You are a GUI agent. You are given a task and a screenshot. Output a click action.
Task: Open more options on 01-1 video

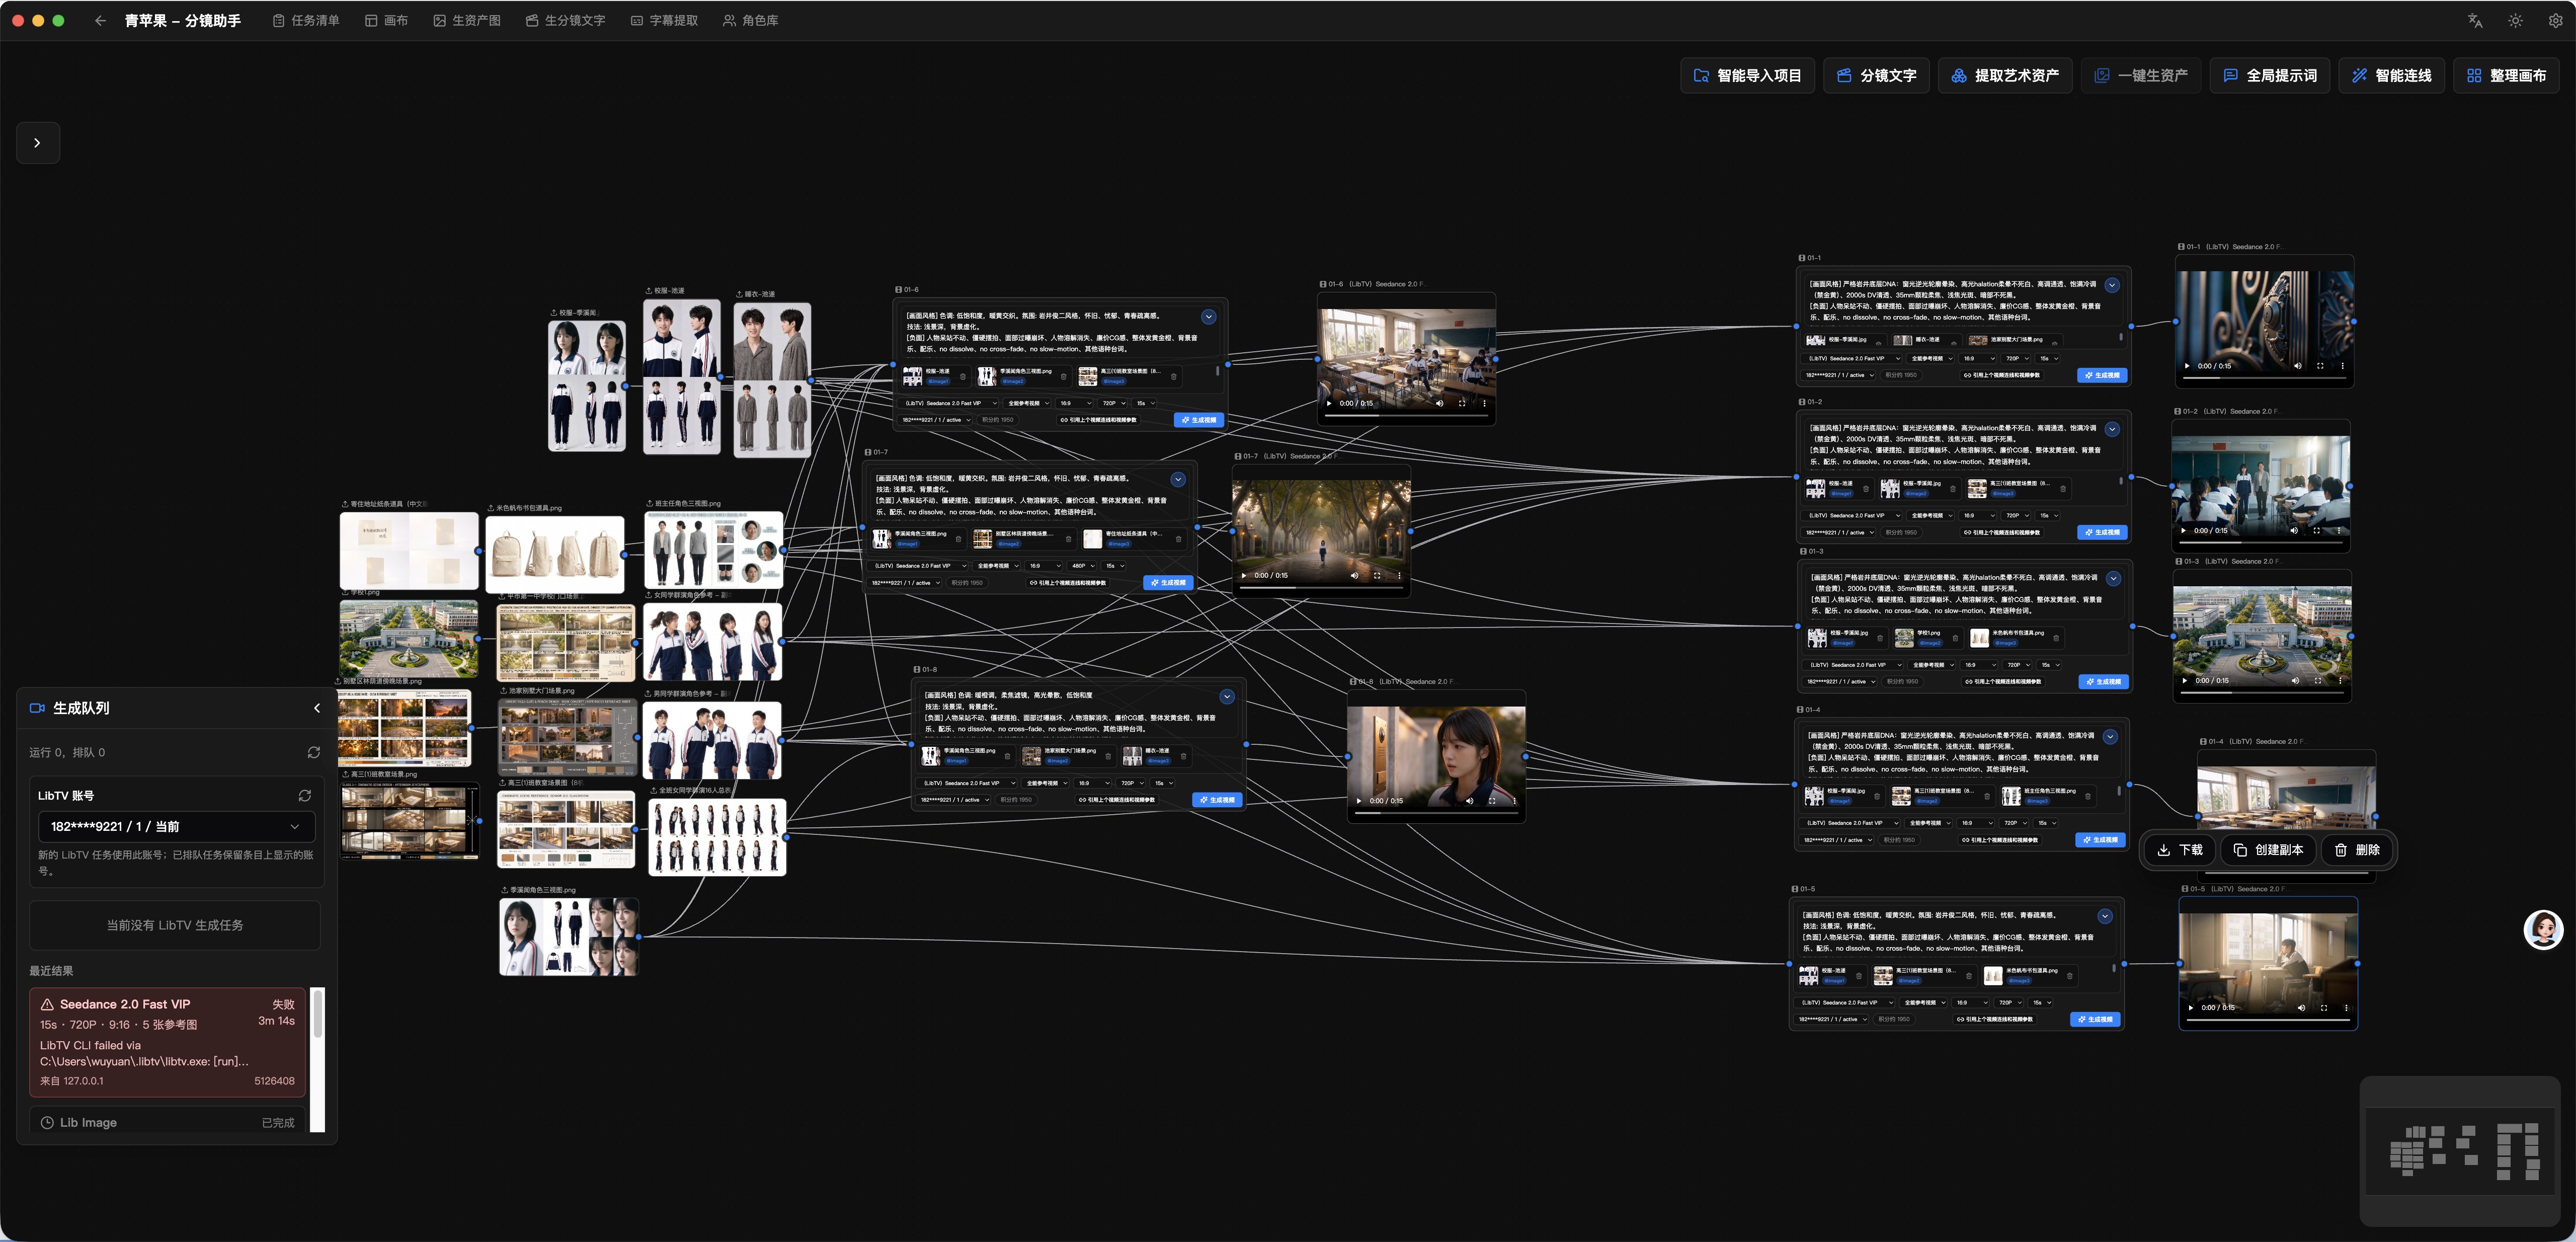pyautogui.click(x=2342, y=366)
